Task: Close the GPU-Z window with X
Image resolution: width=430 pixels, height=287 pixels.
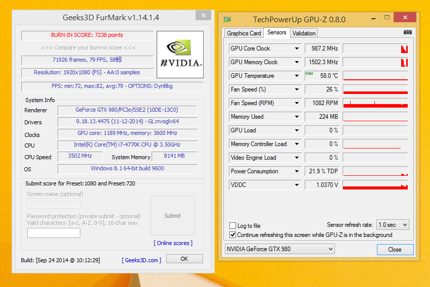Action: click(405, 18)
